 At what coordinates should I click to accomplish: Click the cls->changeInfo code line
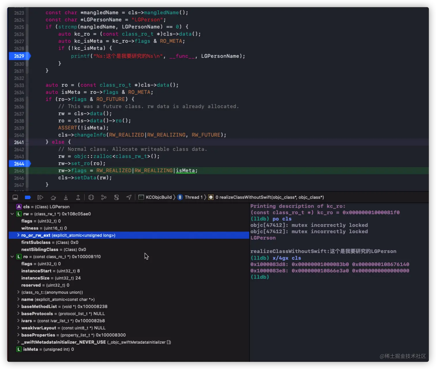(142, 135)
